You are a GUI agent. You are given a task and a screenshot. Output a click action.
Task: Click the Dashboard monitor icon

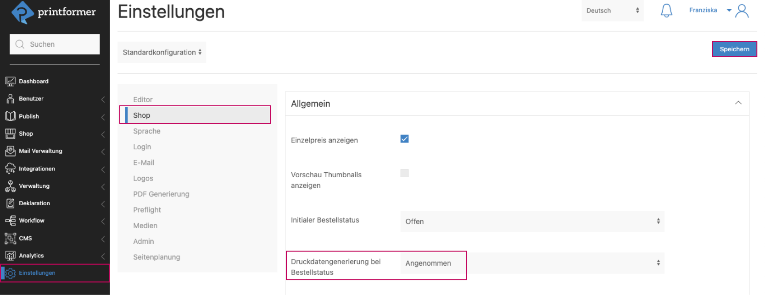(10, 82)
